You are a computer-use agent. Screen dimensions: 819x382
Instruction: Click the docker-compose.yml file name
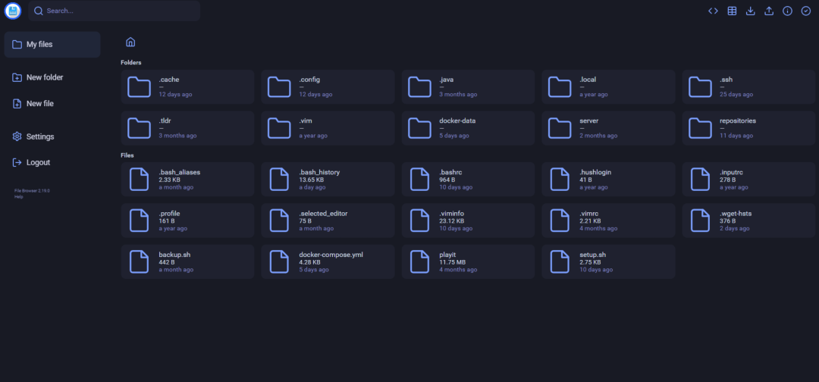[331, 255]
